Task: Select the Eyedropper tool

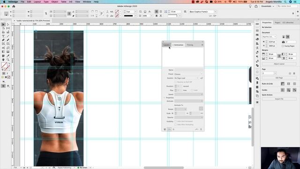Action: 8,56
